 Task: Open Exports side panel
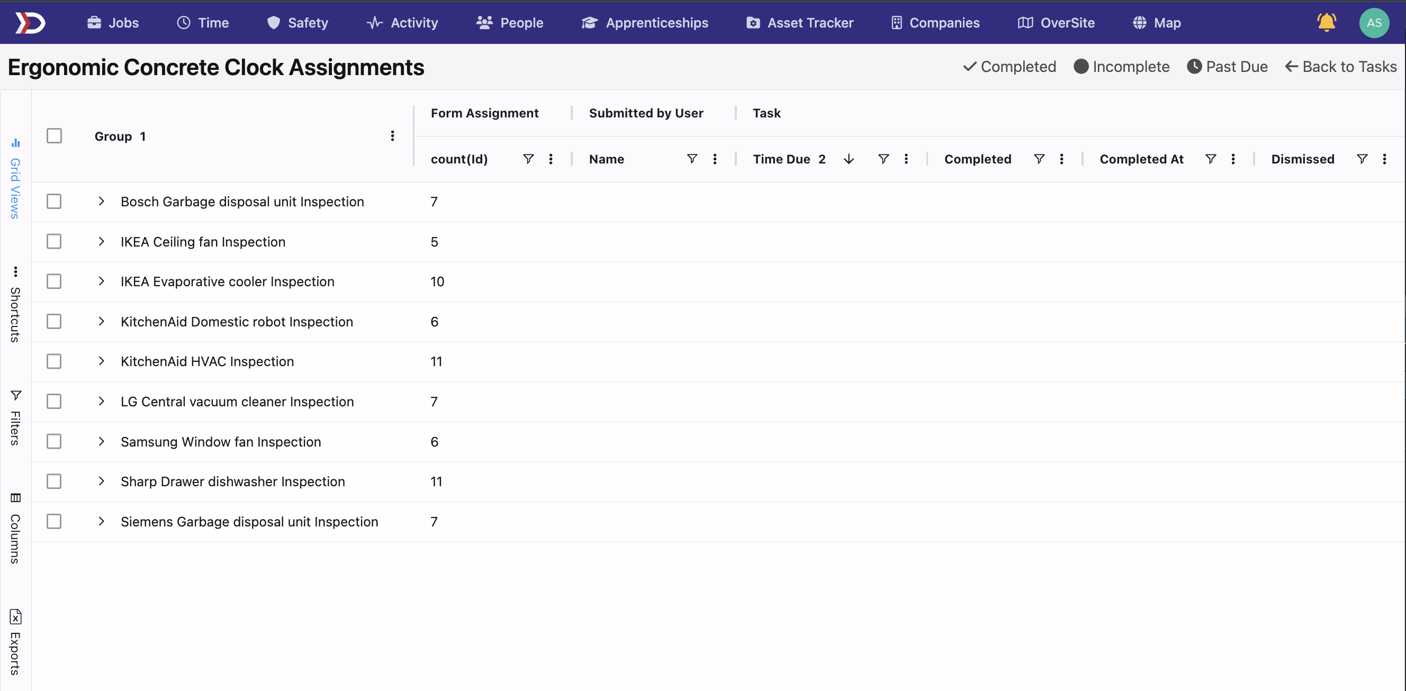point(15,642)
